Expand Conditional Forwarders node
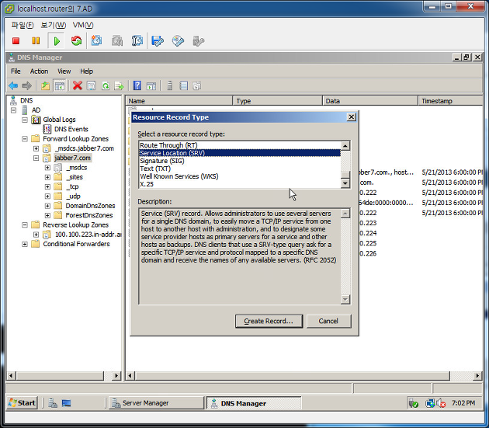489x428 pixels. click(x=25, y=244)
